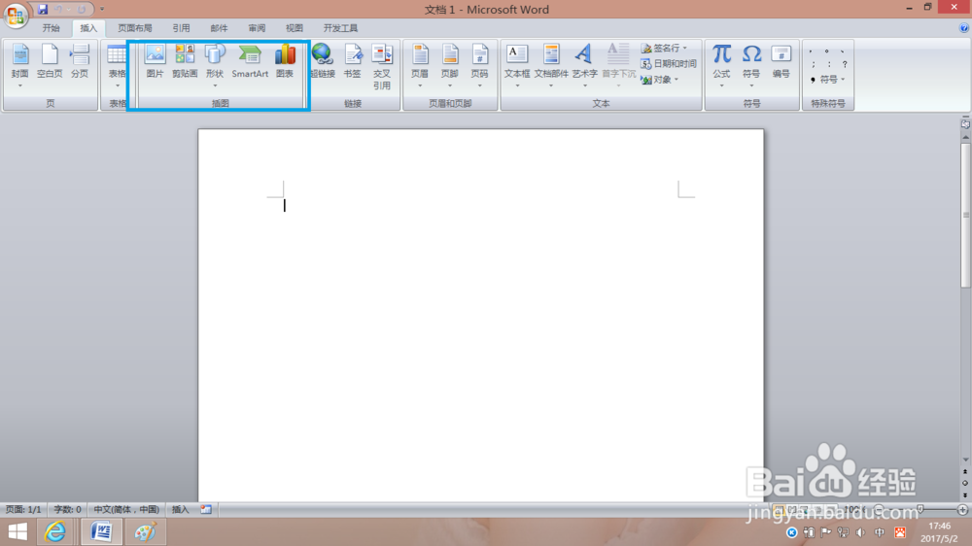Open the 文档部件 quick parts menu
The width and height of the screenshot is (972, 546).
551,66
